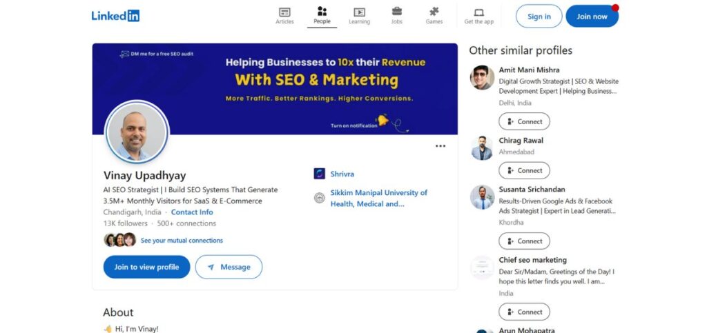This screenshot has height=333, width=707.
Task: Connect with Chief seo marketing
Action: tap(525, 312)
